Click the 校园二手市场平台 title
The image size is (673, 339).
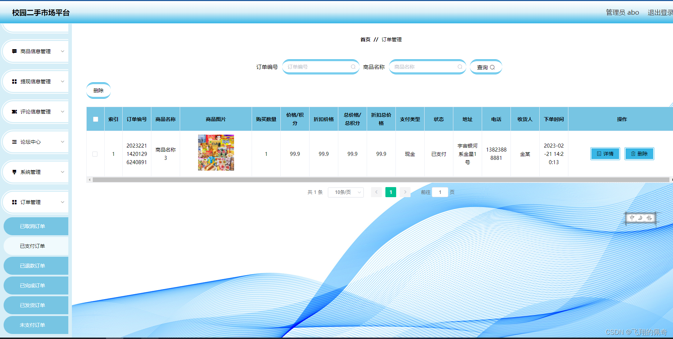(41, 13)
